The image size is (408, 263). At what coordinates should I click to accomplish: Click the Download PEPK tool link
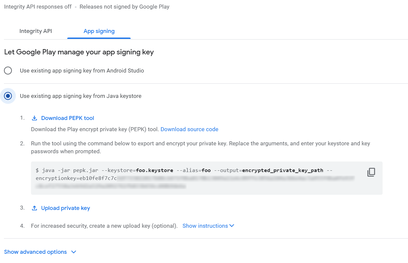click(x=68, y=118)
